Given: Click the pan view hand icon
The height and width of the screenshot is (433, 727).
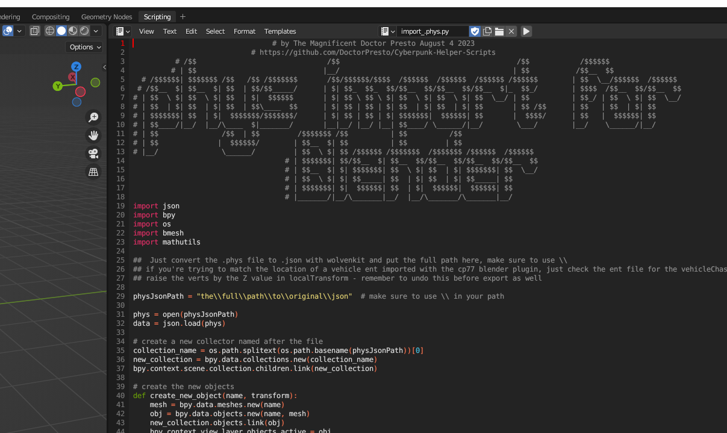Looking at the screenshot, I should coord(93,136).
